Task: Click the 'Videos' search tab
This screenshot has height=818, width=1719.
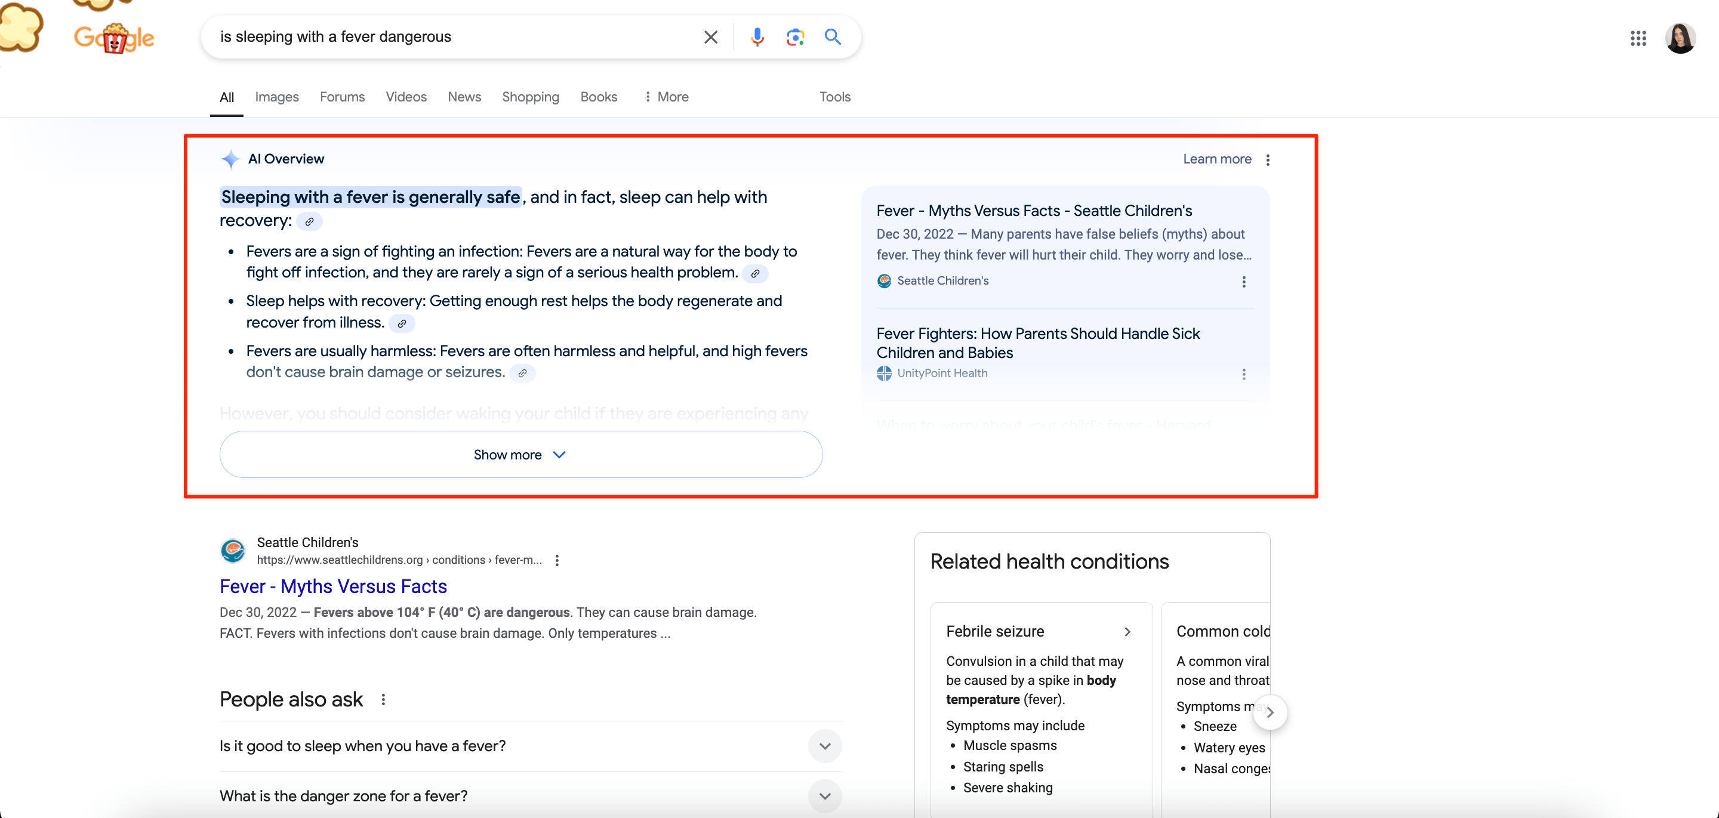Action: coord(405,97)
